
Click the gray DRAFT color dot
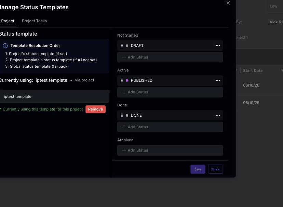tap(127, 46)
